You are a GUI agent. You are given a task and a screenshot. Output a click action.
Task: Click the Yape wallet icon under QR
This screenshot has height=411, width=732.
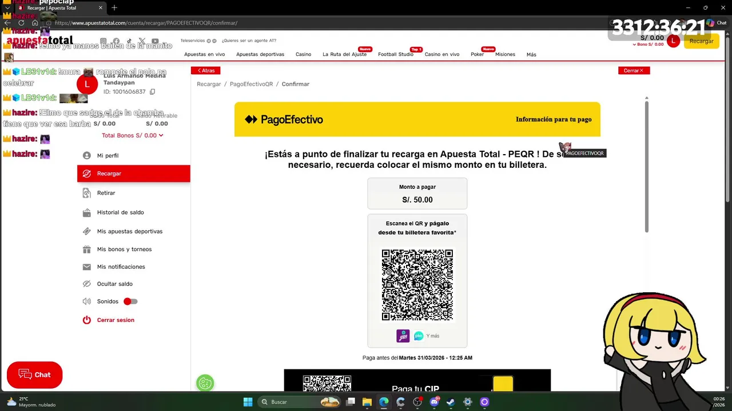pos(403,336)
